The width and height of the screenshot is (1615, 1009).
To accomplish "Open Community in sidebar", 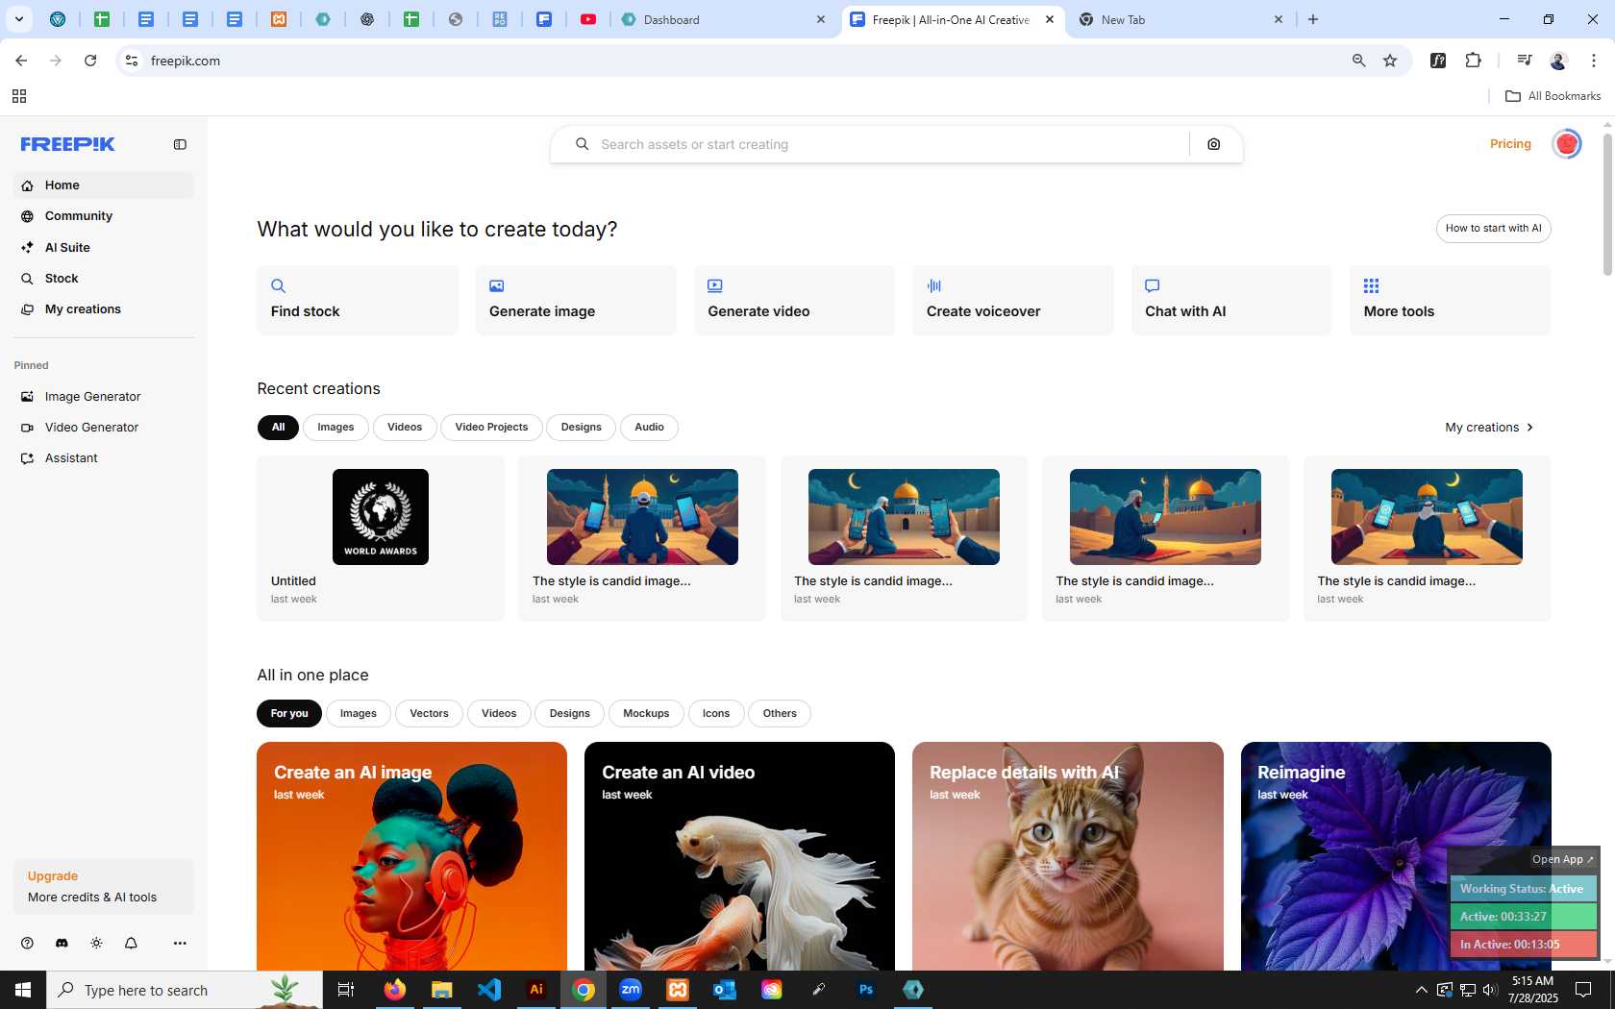I will tap(104, 216).
